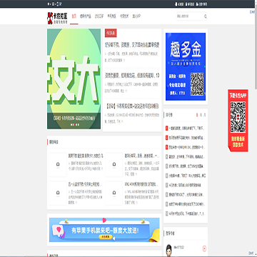The image size is (257, 257).
Task: Click the magnifier search icon
Action: point(205,16)
